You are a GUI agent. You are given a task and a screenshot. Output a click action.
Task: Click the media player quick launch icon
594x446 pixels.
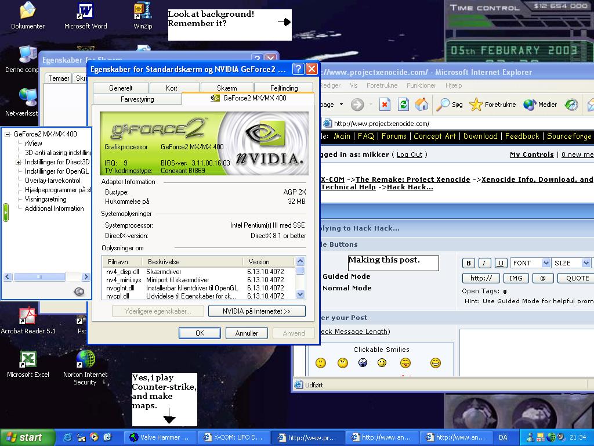[x=94, y=437]
